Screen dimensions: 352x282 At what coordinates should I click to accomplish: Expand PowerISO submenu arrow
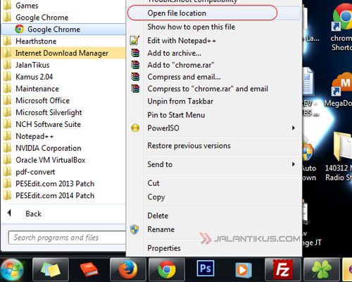(x=294, y=128)
